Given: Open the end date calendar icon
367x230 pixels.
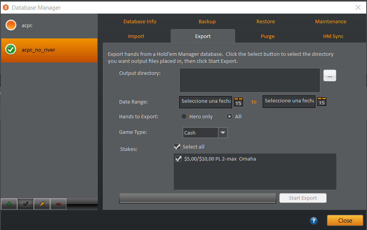Looking at the screenshot, I should coord(322,102).
